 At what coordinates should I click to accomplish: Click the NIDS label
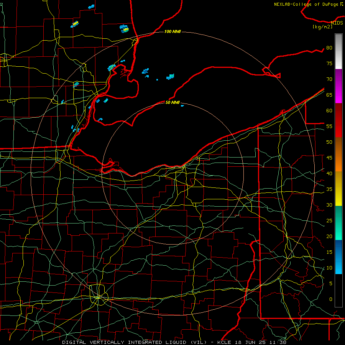337,23
